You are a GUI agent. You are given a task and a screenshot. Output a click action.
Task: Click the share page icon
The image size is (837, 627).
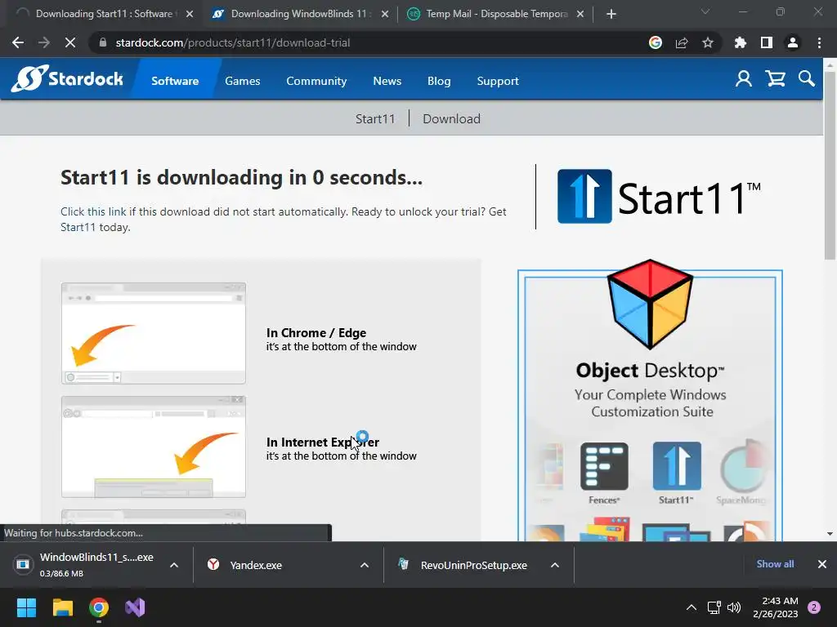point(682,42)
